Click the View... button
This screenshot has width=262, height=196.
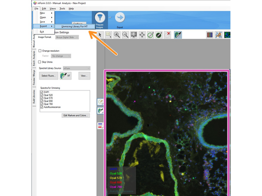click(84, 75)
